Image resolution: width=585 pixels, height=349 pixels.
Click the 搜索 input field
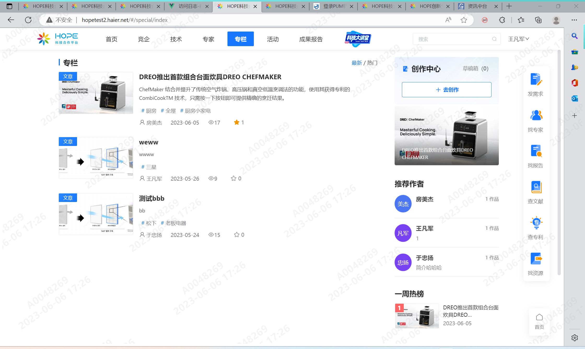[457, 39]
